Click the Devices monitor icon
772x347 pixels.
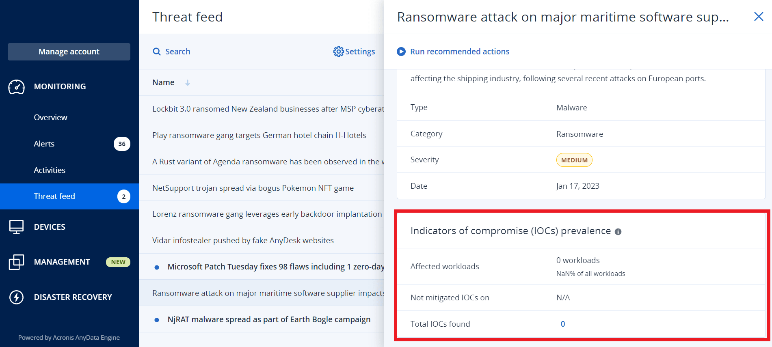(17, 227)
